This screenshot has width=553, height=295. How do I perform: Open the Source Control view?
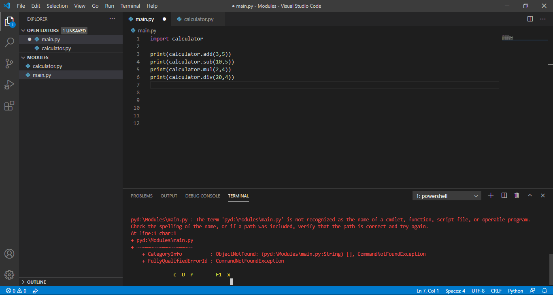click(x=9, y=64)
